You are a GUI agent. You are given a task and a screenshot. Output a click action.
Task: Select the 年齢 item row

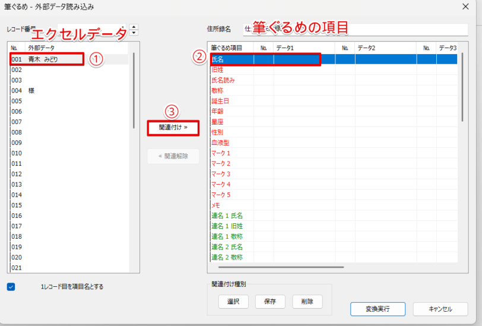pos(334,111)
